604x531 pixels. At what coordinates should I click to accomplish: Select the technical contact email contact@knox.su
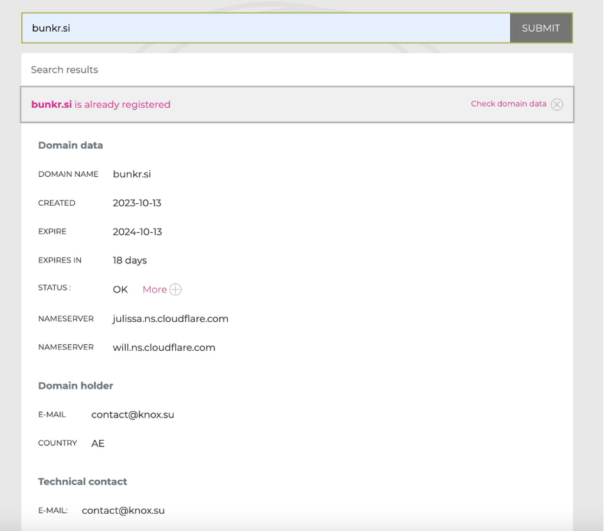pos(123,510)
